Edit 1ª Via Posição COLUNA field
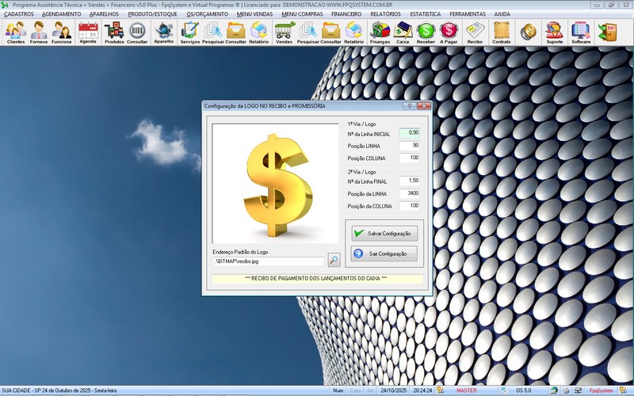 tap(410, 158)
